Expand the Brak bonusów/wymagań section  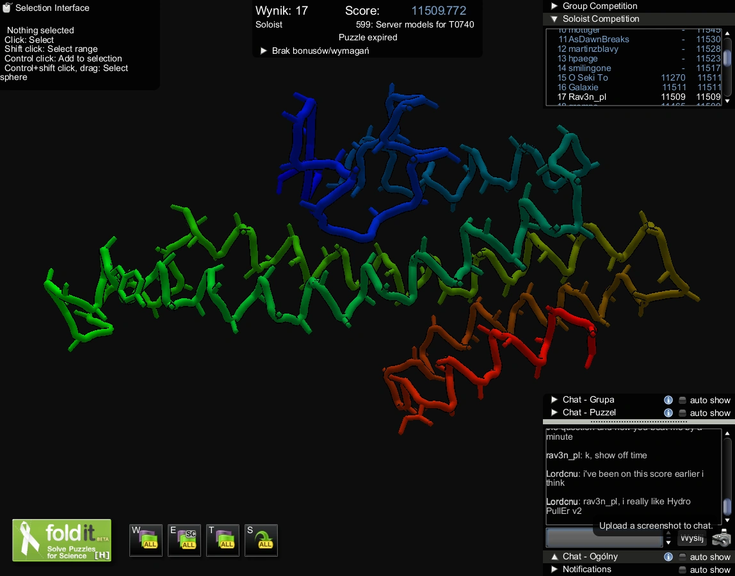264,51
